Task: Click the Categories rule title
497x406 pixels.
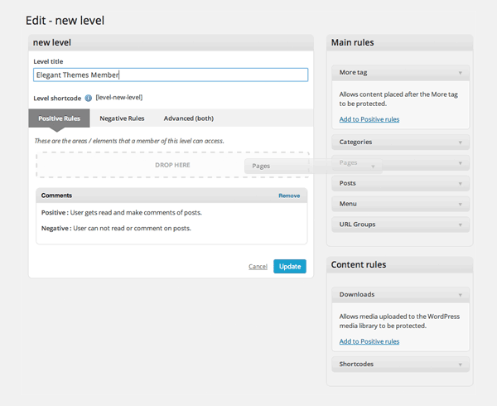Action: click(x=355, y=142)
